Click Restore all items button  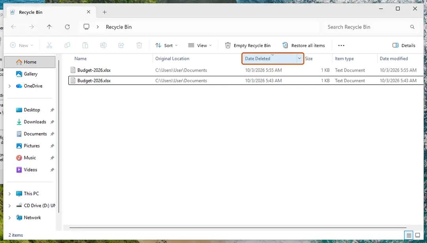(304, 45)
